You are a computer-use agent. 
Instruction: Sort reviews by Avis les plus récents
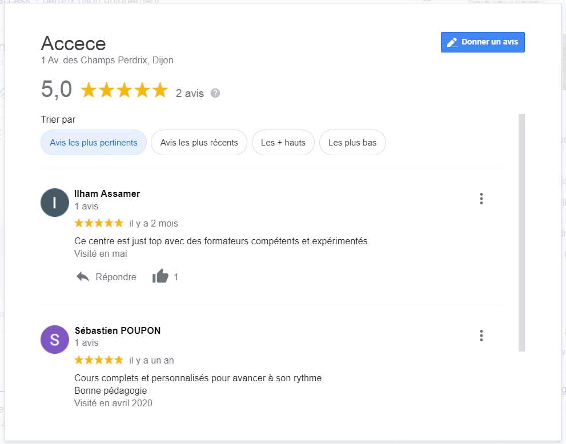coord(199,143)
